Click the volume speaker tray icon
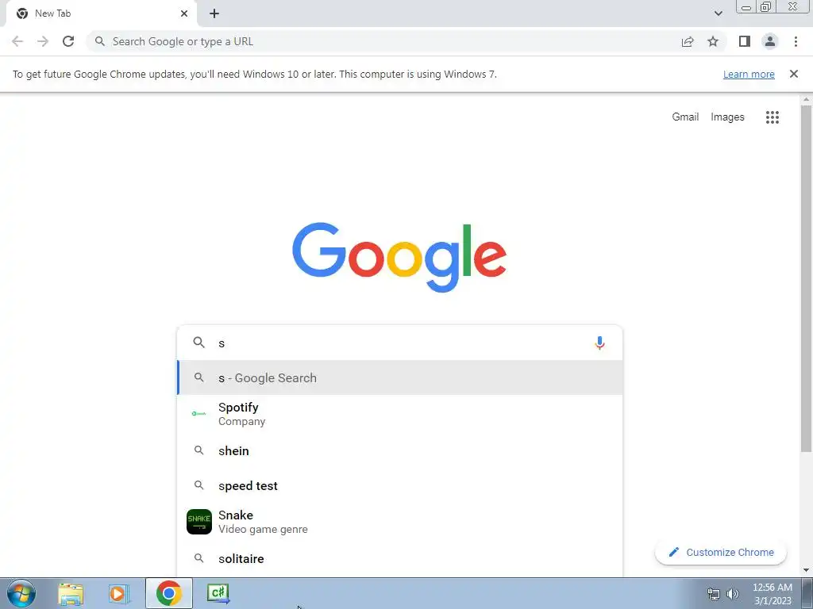The height and width of the screenshot is (609, 813). (x=732, y=594)
